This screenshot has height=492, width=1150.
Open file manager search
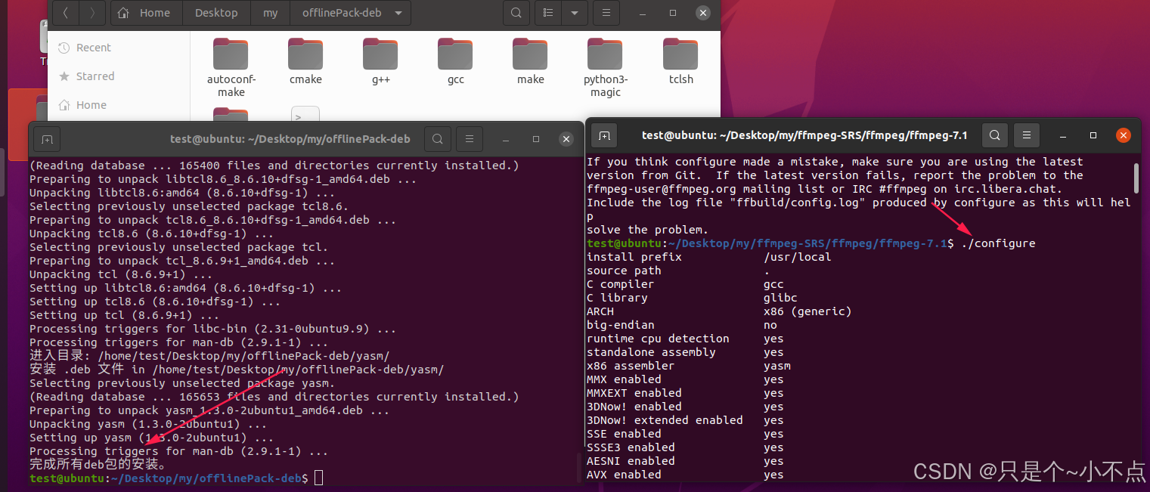516,13
